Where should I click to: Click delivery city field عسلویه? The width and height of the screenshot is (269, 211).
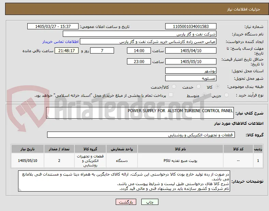click(190, 78)
